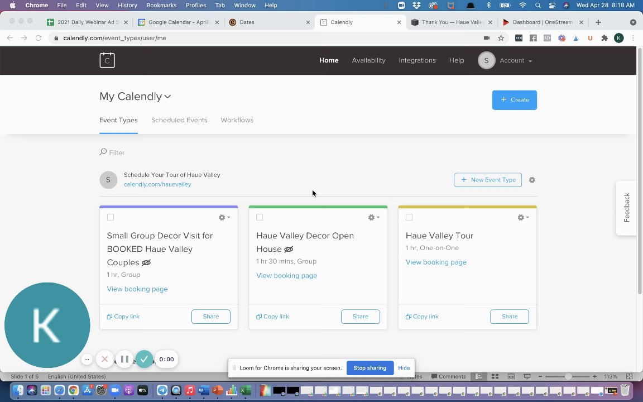The width and height of the screenshot is (643, 402).
Task: Open History menu in menu bar
Action: click(x=127, y=6)
